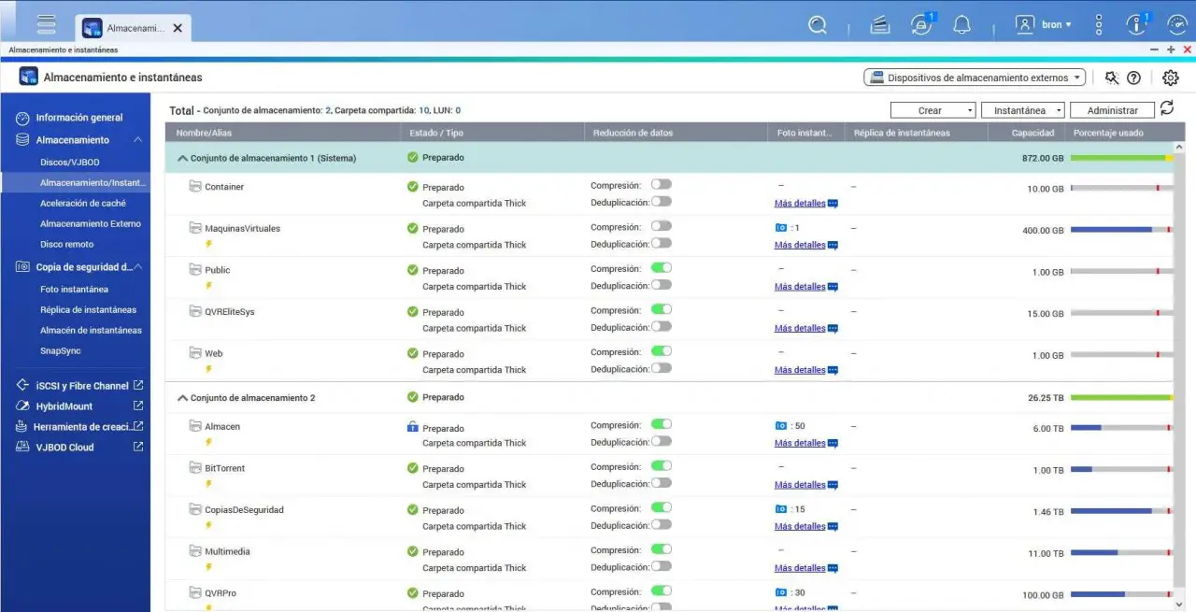Open the search magnifier in top bar
Image resolution: width=1196 pixels, height=612 pixels.
818,25
